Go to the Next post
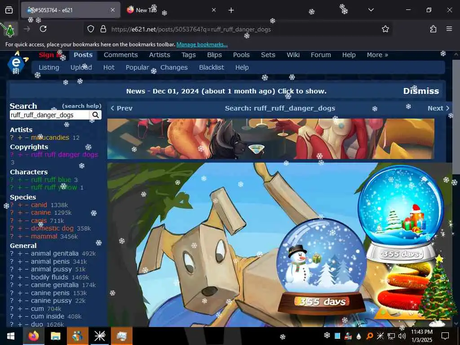The width and height of the screenshot is (460, 345). pos(438,108)
